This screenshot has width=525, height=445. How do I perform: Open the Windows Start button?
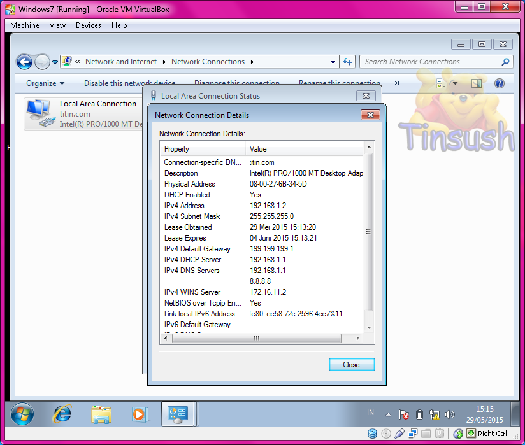click(22, 414)
